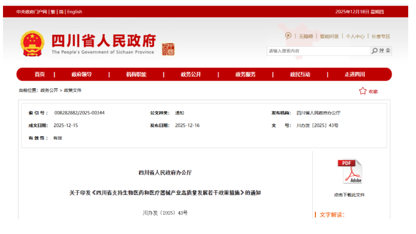The height and width of the screenshot is (234, 416).
Task: Open 个人中心 link
Action: [355, 37]
